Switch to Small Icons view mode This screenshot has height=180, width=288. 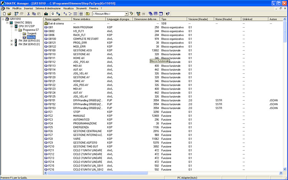[70, 13]
